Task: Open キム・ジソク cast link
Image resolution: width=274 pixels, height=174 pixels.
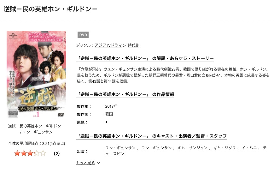Action: pos(224,148)
